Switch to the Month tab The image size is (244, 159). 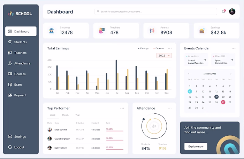66,115
